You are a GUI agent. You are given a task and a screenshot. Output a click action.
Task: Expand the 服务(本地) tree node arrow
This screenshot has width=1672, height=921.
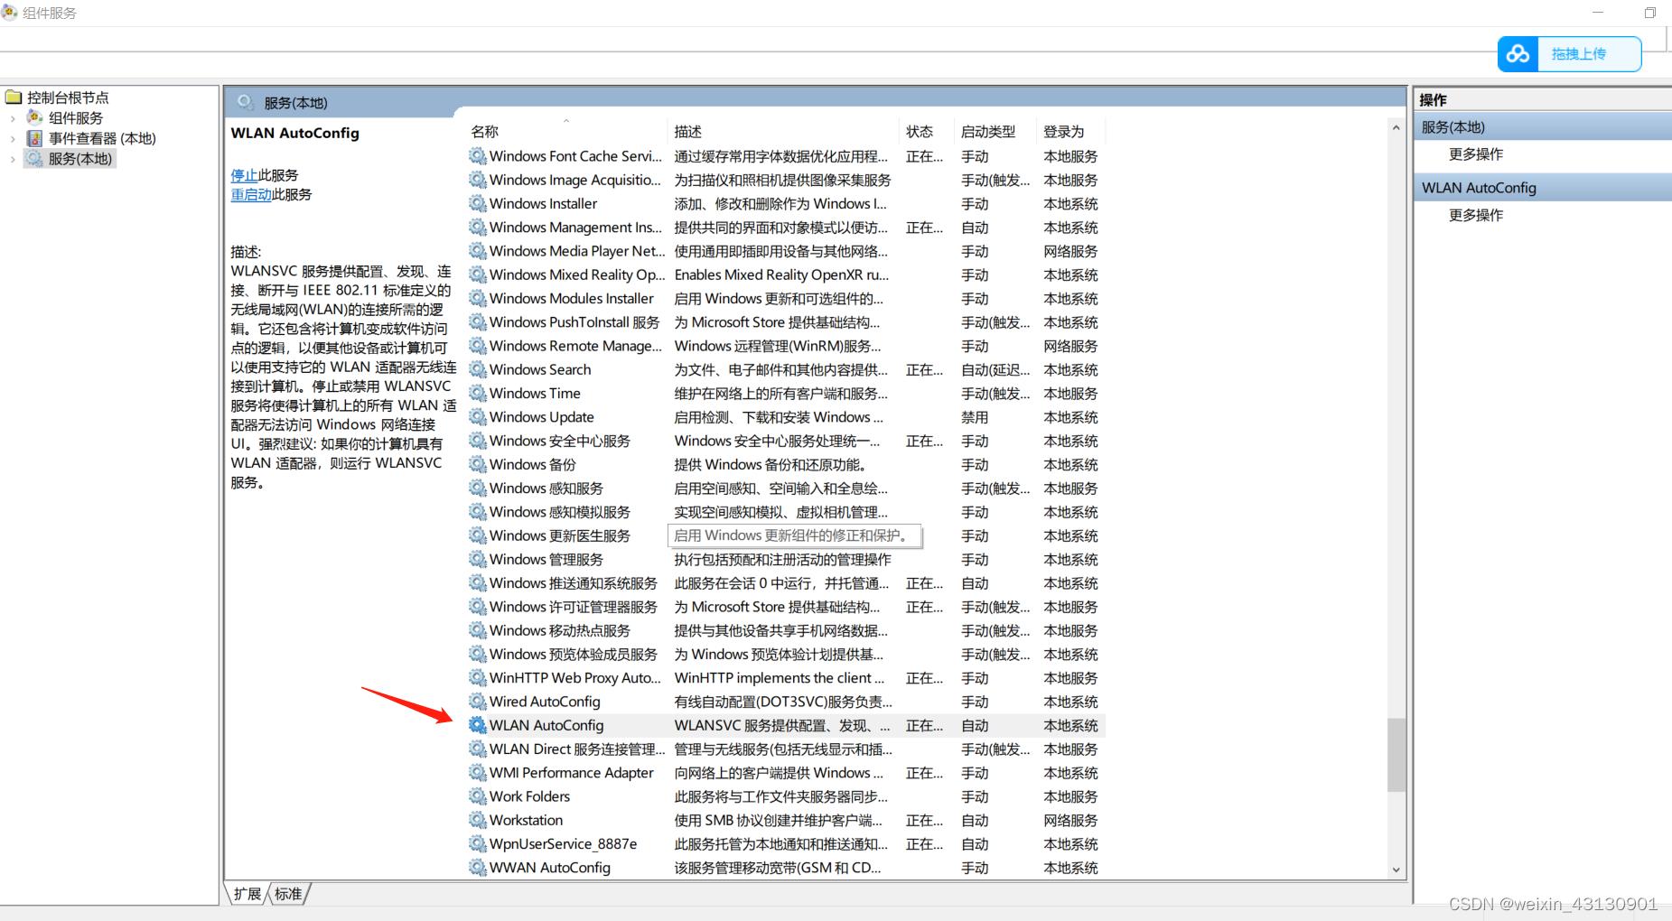point(13,160)
